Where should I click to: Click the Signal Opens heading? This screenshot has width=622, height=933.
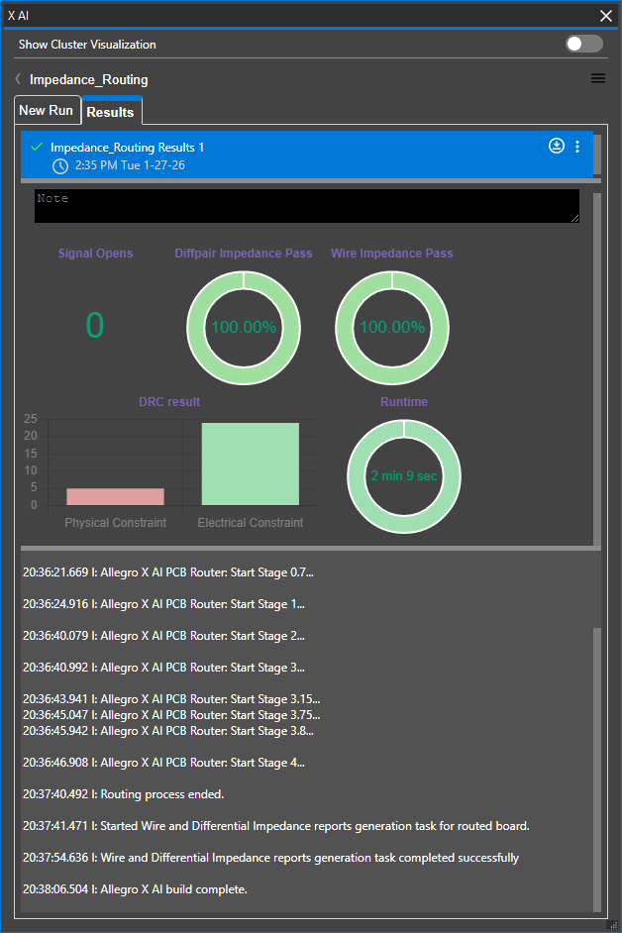click(95, 254)
